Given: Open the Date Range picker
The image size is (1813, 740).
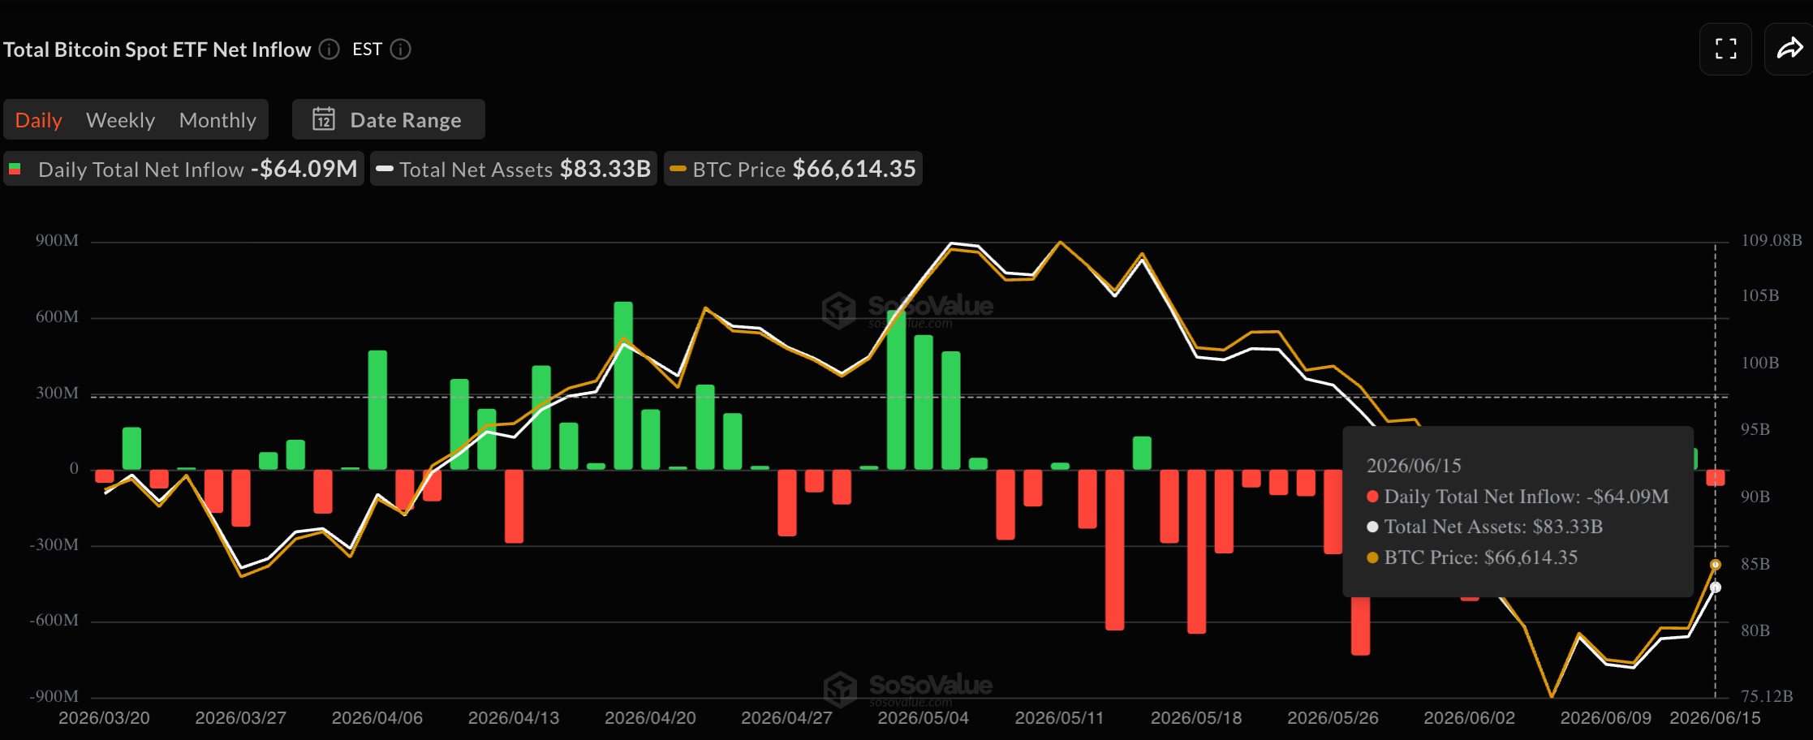Looking at the screenshot, I should [x=389, y=119].
